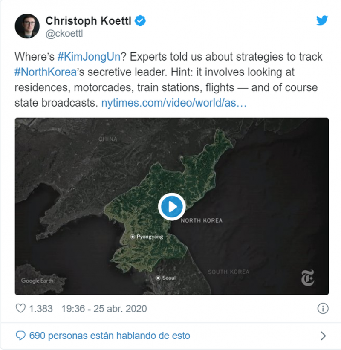Screen dimensions: 341x350
Task: Click the Twitter bird logo
Action: click(x=322, y=20)
